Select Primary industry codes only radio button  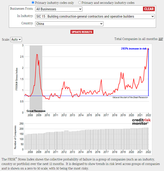[33, 3]
